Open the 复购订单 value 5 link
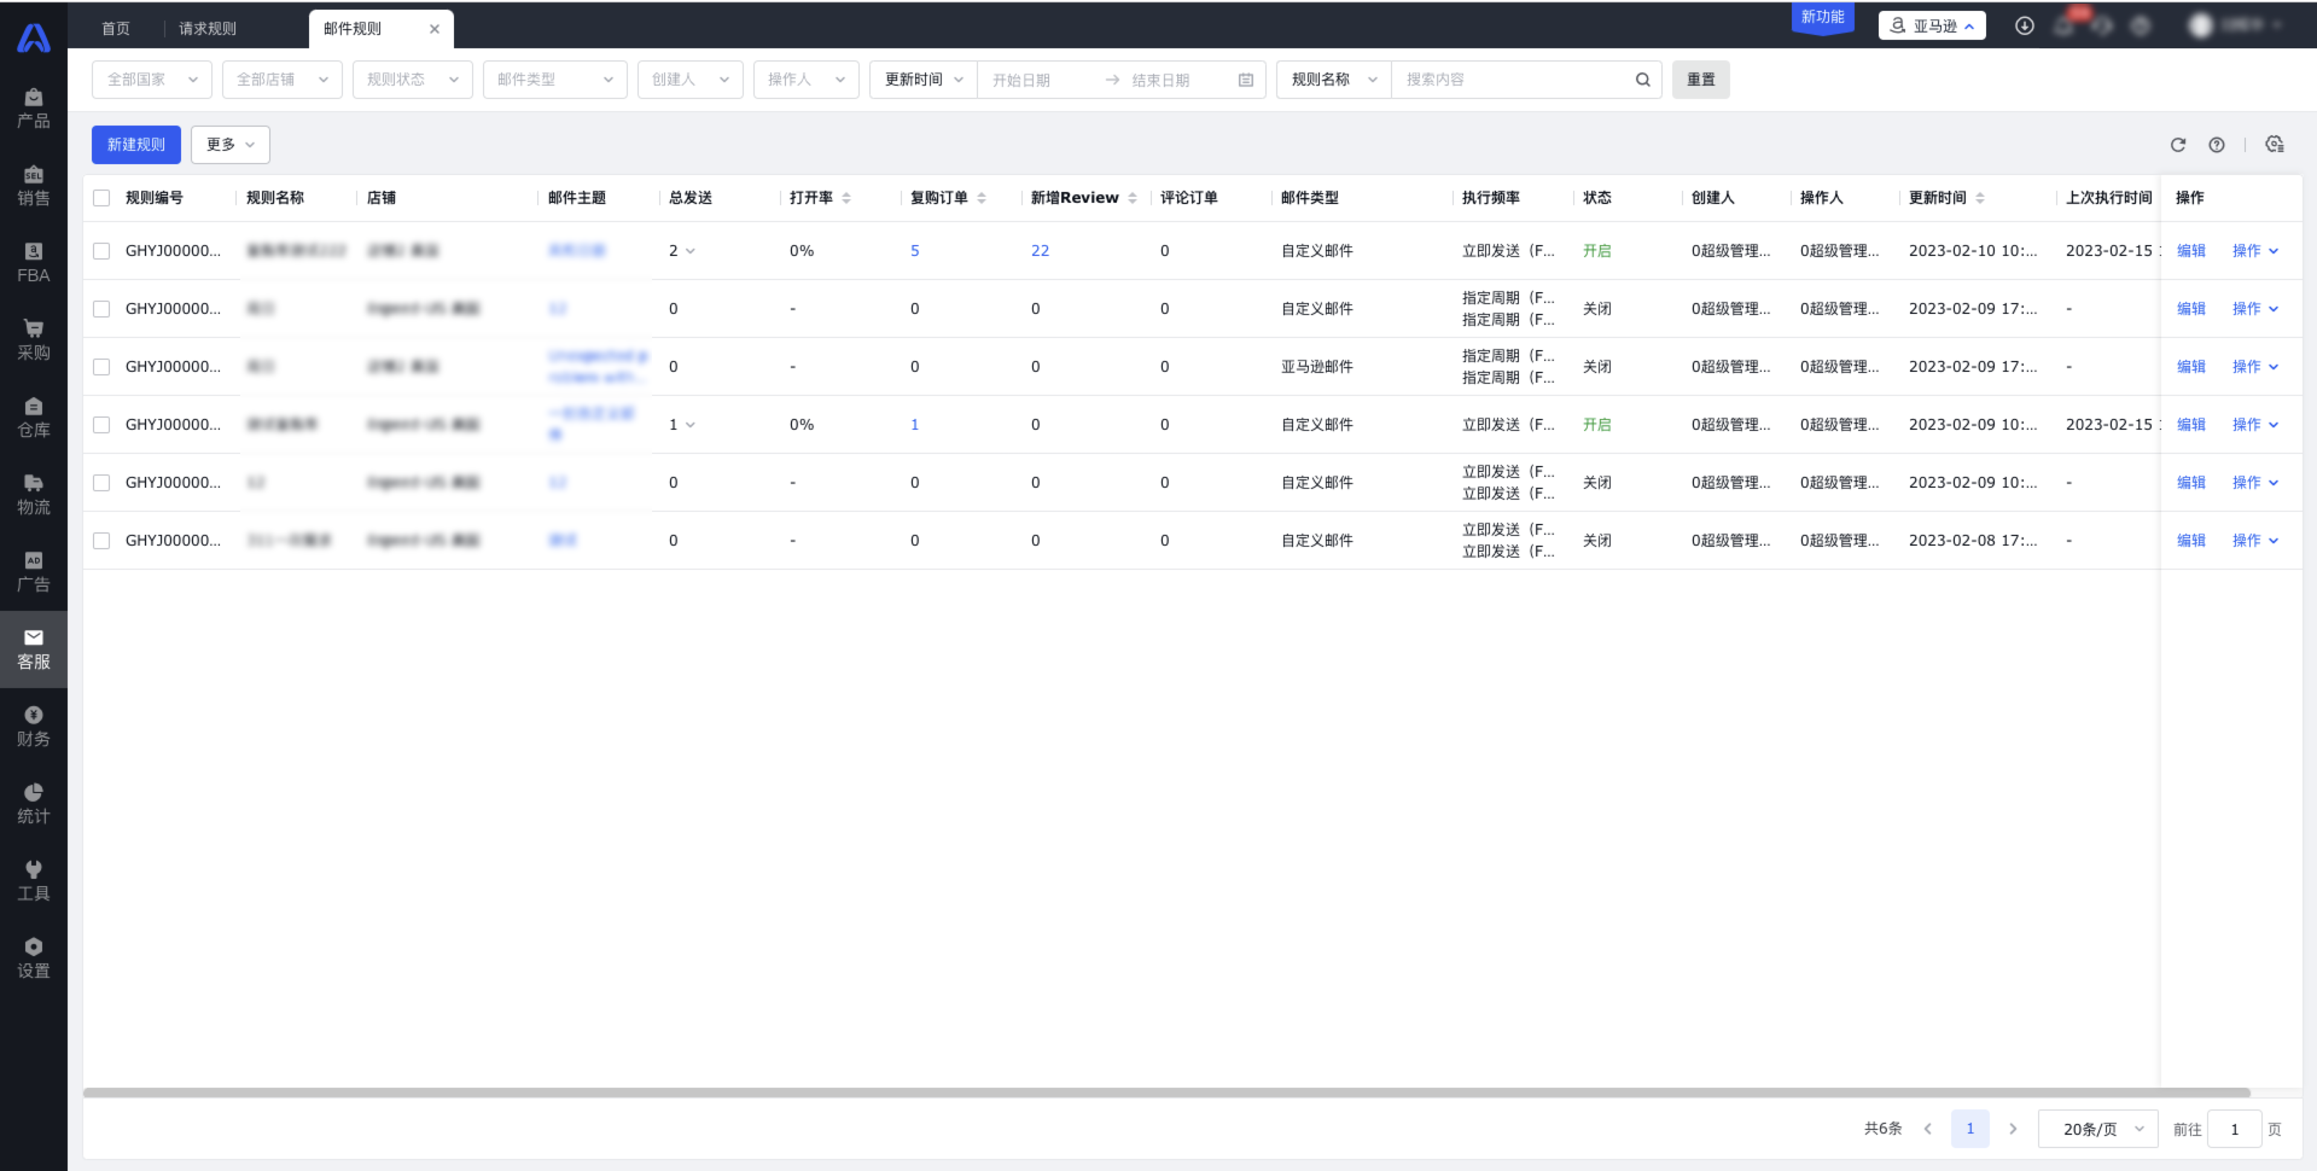The height and width of the screenshot is (1171, 2317). point(915,251)
